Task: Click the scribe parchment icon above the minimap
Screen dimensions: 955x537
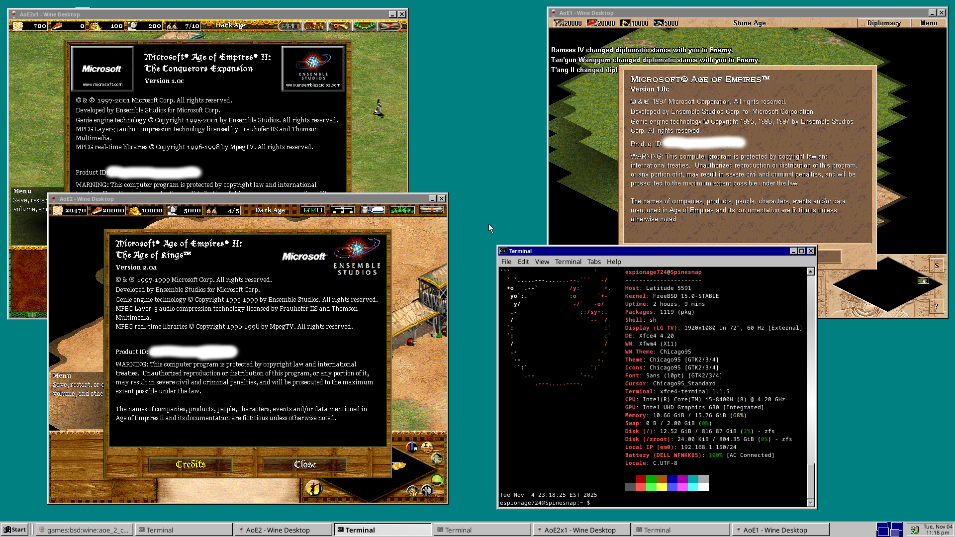Action: (427, 447)
